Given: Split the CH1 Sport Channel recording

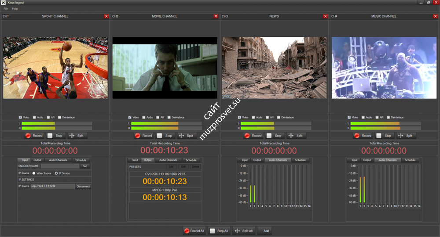Looking at the screenshot, I should (x=77, y=136).
